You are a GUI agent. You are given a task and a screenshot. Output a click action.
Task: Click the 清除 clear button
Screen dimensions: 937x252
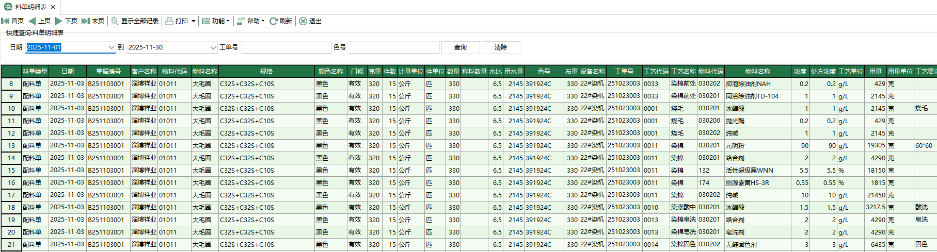(501, 47)
